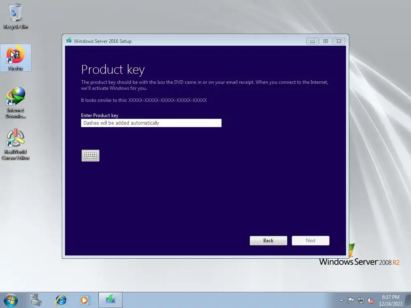Open Internet Download Manager desktop shortcut
Image resolution: width=411 pixels, height=308 pixels.
point(16,103)
